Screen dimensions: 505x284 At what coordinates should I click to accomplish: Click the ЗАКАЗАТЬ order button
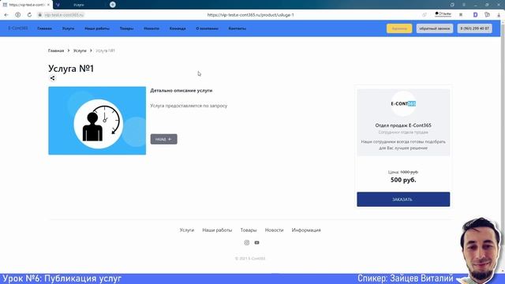tap(403, 200)
